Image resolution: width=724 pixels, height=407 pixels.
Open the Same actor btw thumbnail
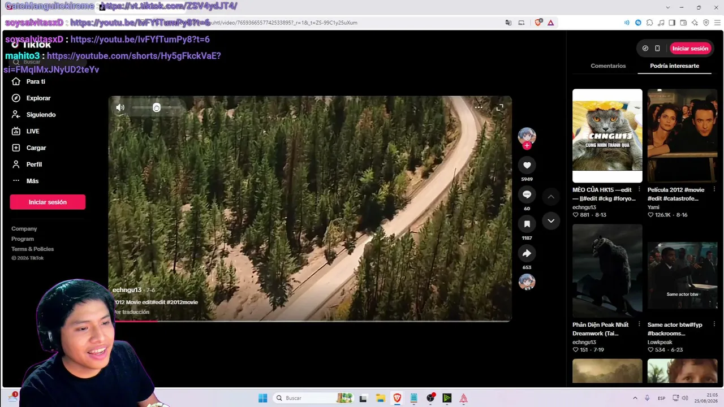coord(682,271)
